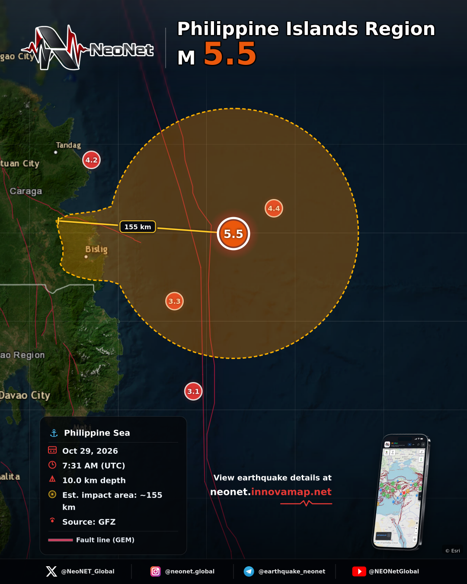Open the @earthquake_neonet handle
Viewport: 467px width, 584px height.
click(x=292, y=571)
